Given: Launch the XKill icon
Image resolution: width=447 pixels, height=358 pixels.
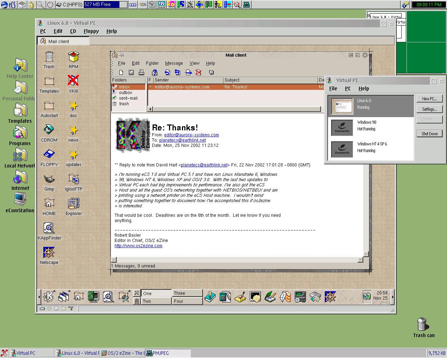Looking at the screenshot, I should pyautogui.click(x=73, y=84).
